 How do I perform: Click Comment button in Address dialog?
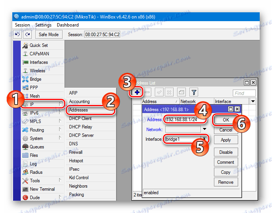[x=226, y=162]
